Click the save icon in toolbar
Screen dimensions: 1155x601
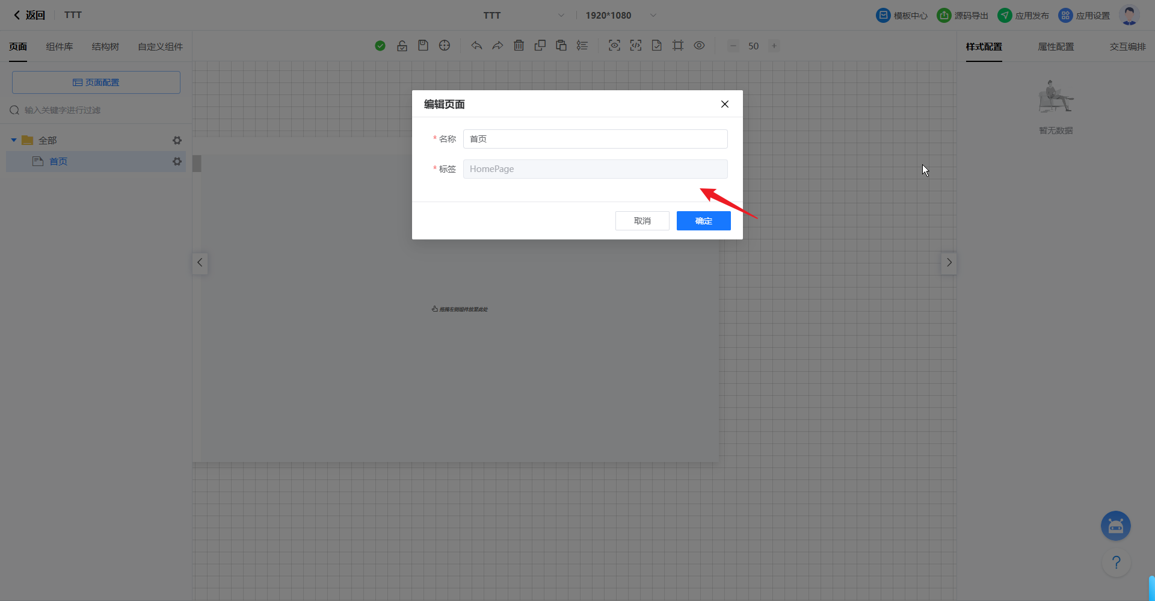(423, 46)
